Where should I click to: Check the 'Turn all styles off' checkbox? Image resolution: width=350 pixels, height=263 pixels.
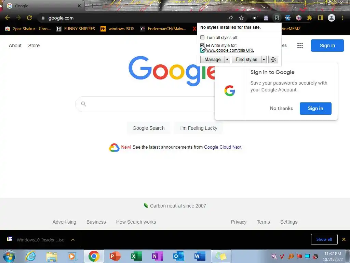click(202, 37)
